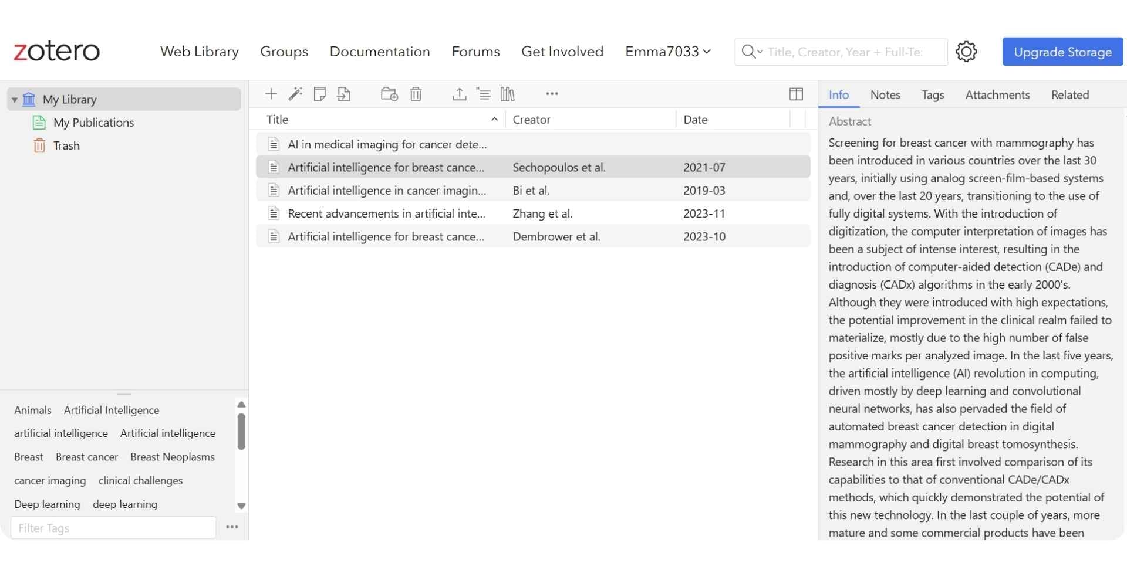The image size is (1127, 563).
Task: Open the Web Library link
Action: click(199, 51)
